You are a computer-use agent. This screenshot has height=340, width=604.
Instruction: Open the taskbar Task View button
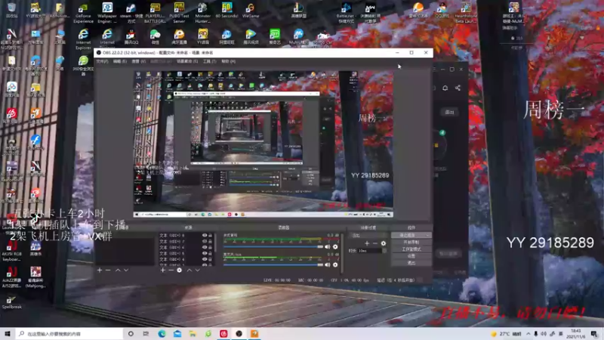tap(146, 334)
